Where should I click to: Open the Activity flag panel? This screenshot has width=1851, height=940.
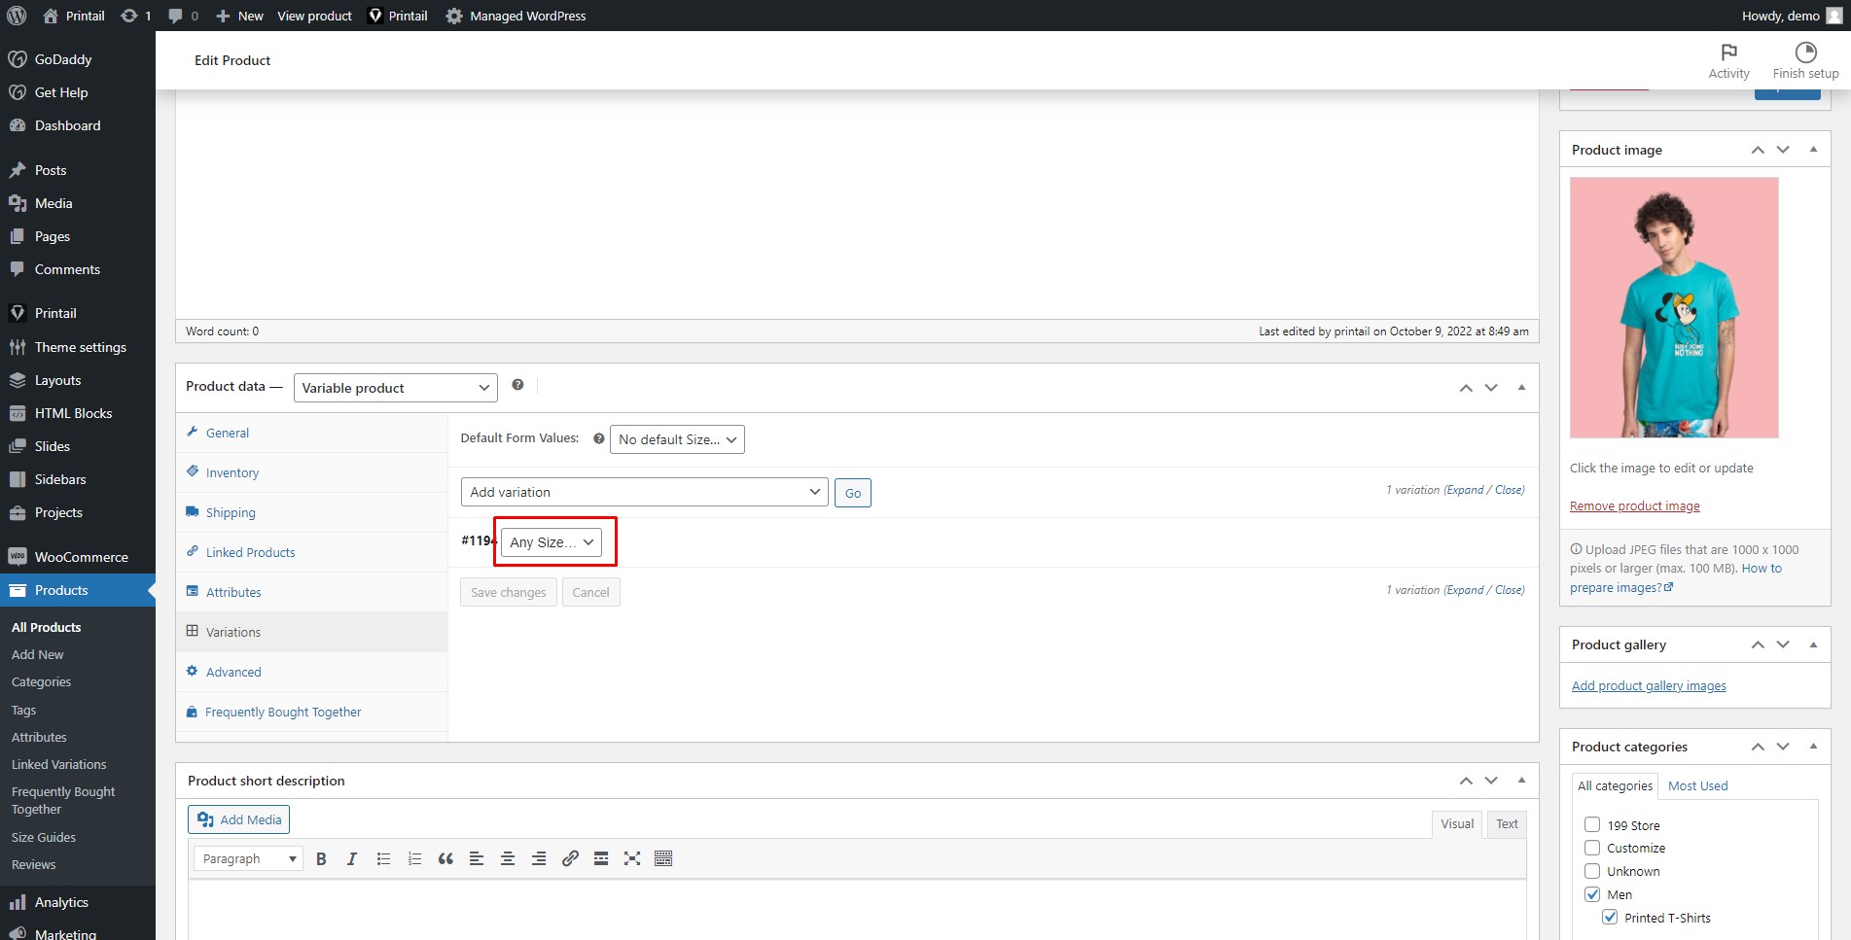pyautogui.click(x=1728, y=60)
